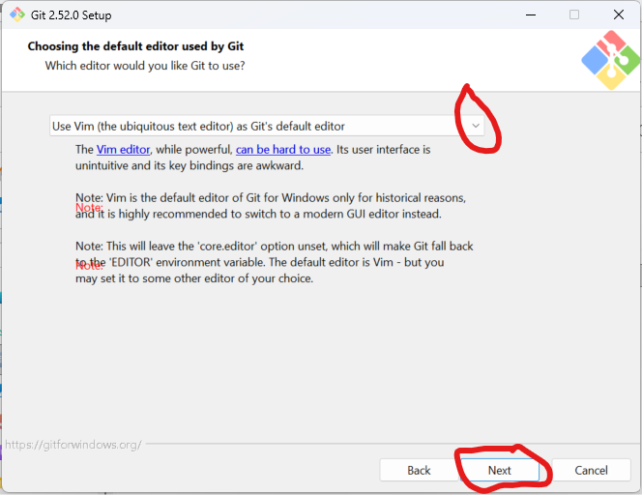
Task: Follow the 'can be hard to use' link
Action: [283, 150]
